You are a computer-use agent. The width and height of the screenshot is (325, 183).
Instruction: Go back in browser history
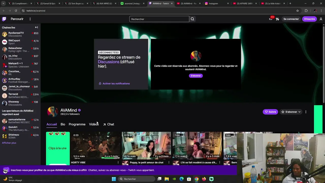click(x=4, y=11)
